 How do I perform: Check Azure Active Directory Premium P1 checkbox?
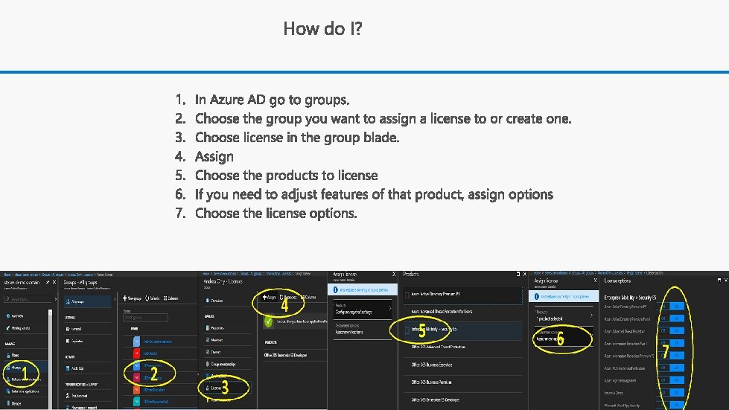407,295
